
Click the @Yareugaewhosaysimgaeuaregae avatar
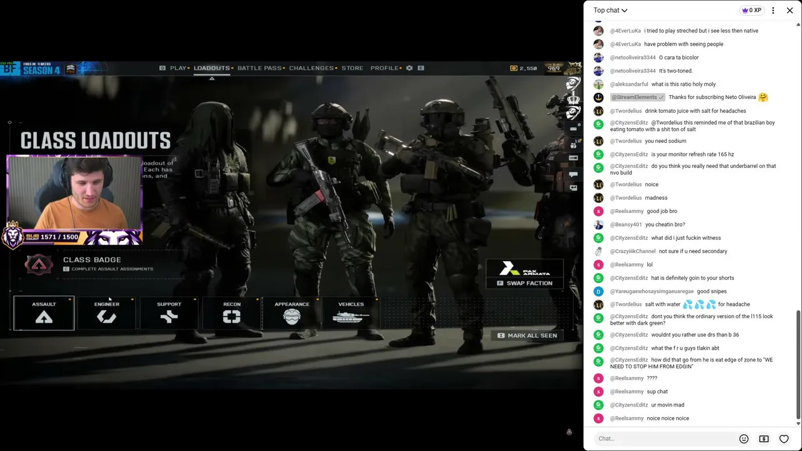[598, 291]
